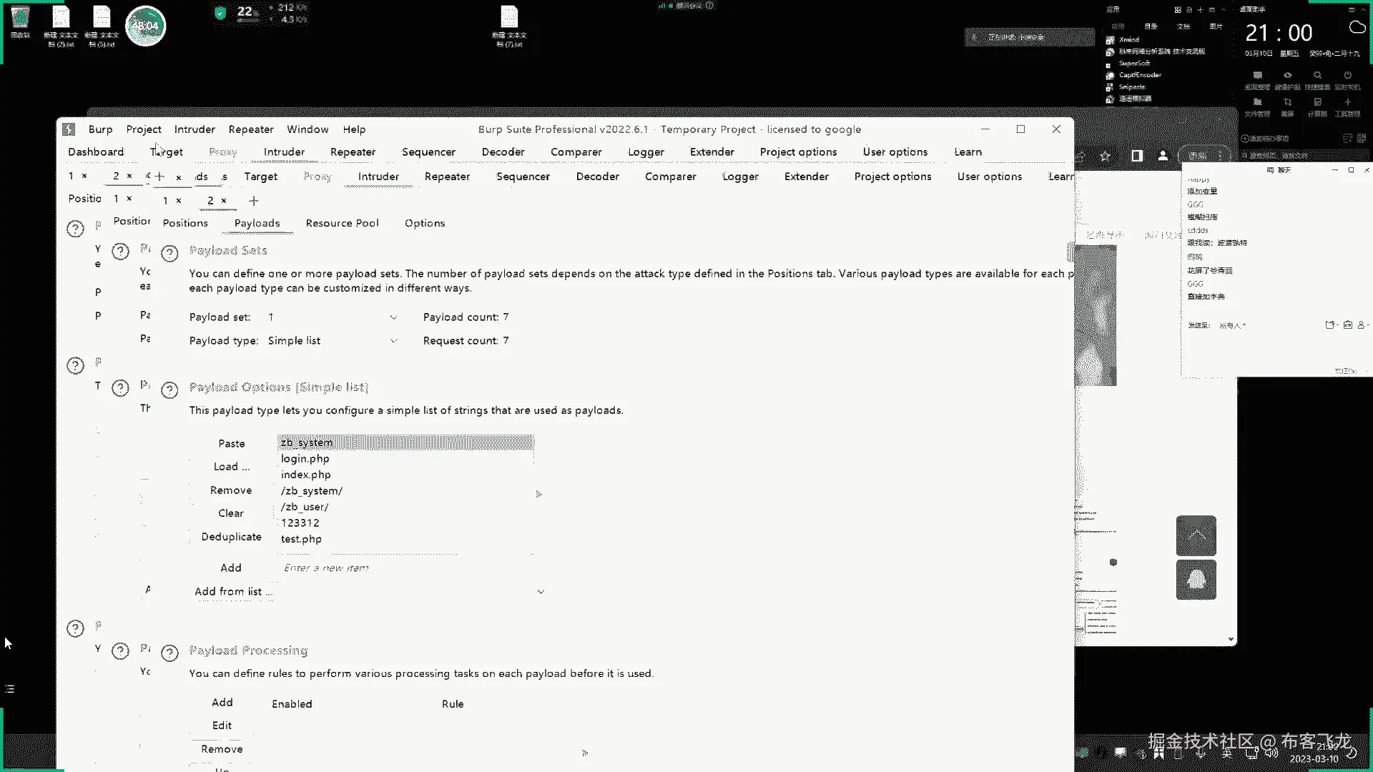Click the Paste button for payload list

point(231,444)
